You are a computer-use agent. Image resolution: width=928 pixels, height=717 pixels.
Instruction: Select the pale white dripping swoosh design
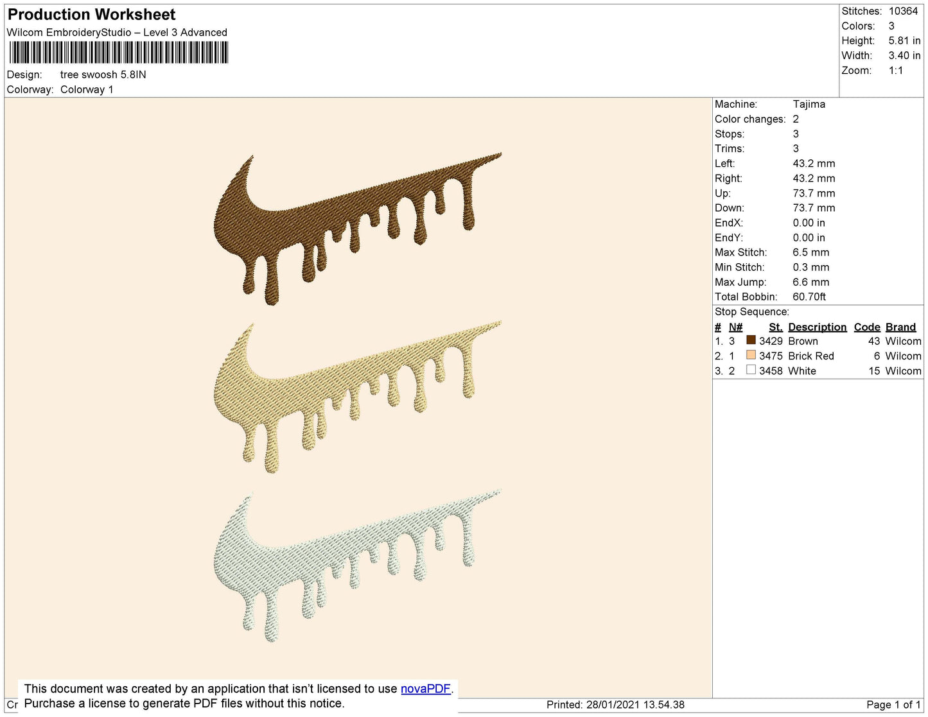pyautogui.click(x=357, y=566)
